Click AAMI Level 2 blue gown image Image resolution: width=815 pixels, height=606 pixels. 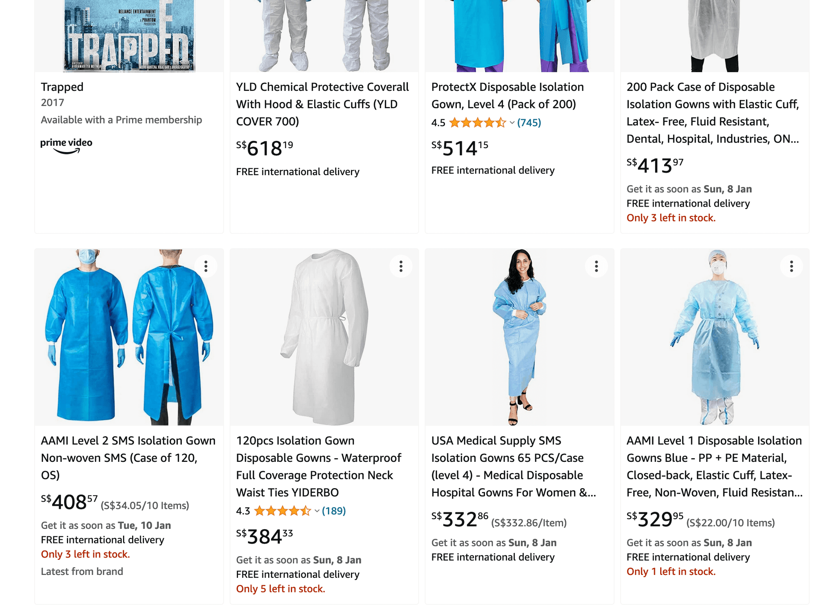129,337
